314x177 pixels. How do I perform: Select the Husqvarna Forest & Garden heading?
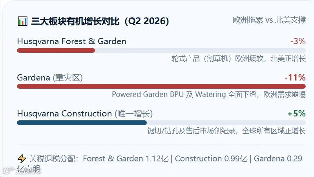72,41
